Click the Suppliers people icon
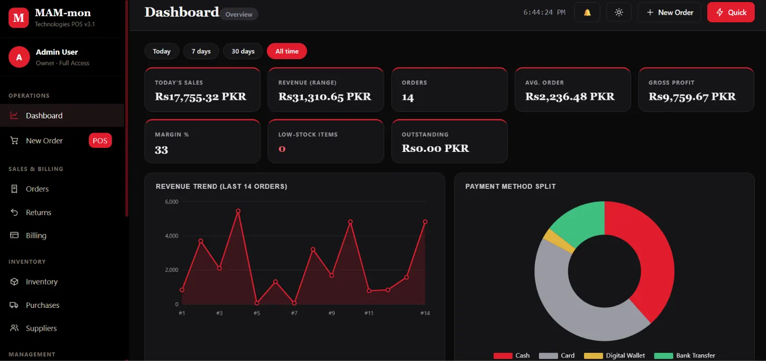The image size is (766, 361). [x=15, y=328]
